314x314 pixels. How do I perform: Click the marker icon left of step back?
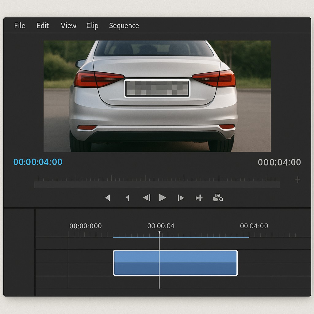click(128, 198)
